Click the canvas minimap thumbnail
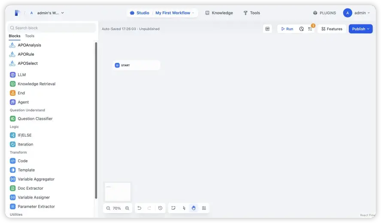 118,192
